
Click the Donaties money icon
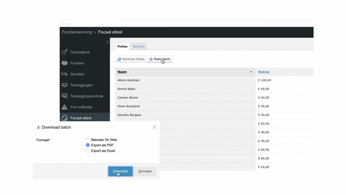(64, 74)
